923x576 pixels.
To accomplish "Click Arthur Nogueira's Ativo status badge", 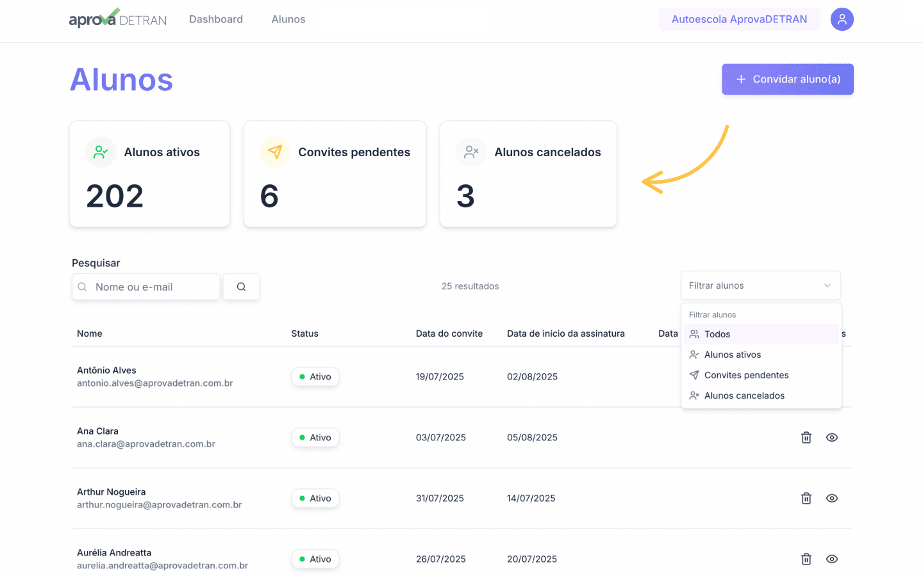I will 315,499.
